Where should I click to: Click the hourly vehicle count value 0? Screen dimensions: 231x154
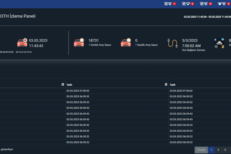136,40
